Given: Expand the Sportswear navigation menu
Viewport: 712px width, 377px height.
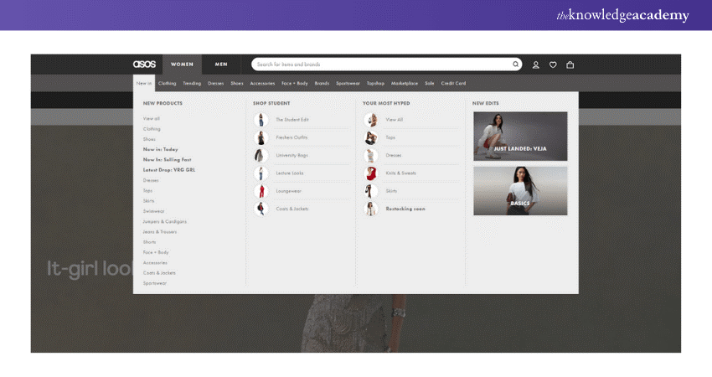Looking at the screenshot, I should click(348, 83).
